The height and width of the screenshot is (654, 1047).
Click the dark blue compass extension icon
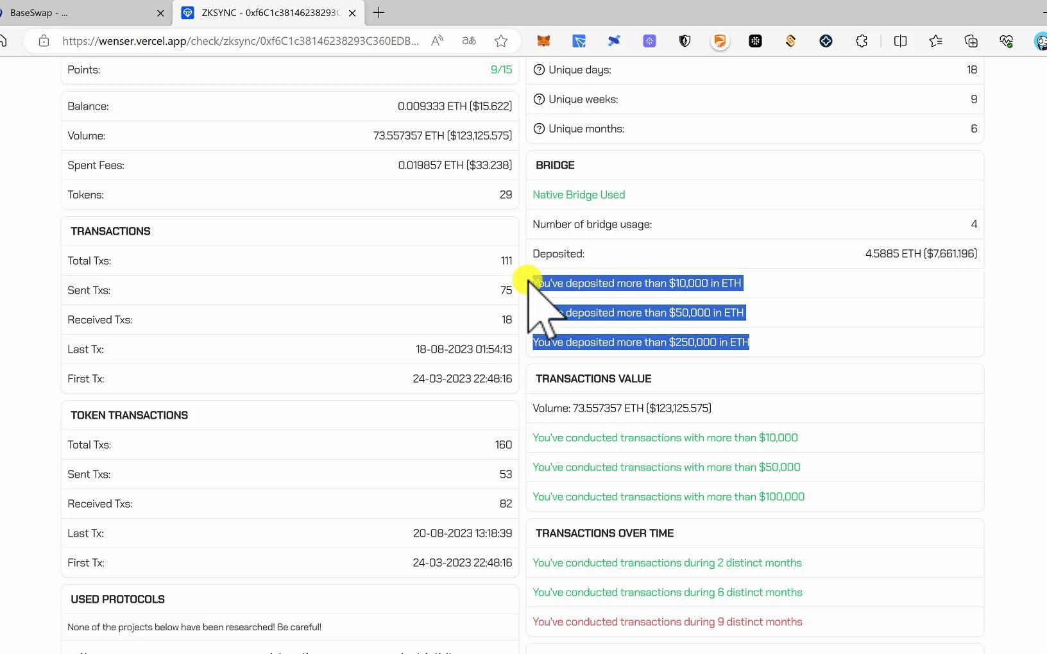point(826,41)
